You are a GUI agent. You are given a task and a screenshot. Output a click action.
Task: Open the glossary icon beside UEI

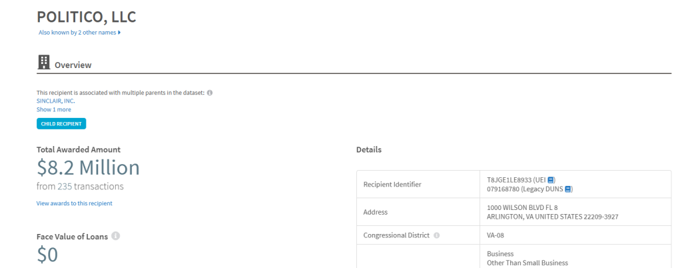click(x=551, y=180)
